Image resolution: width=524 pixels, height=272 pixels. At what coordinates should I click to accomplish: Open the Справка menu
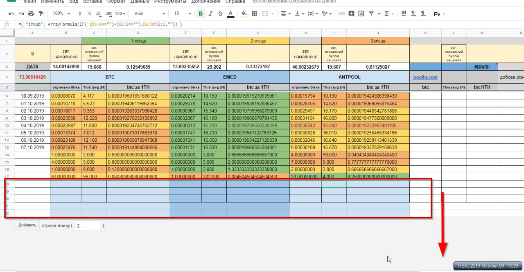coord(235,2)
